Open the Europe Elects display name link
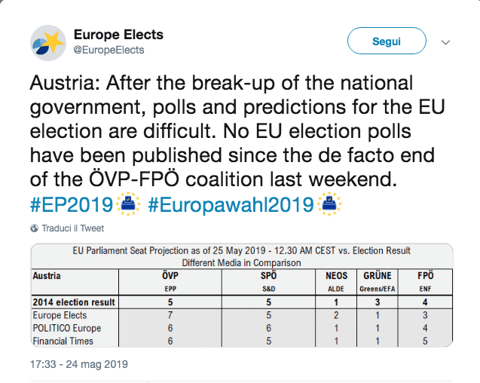This screenshot has width=480, height=383. (118, 35)
